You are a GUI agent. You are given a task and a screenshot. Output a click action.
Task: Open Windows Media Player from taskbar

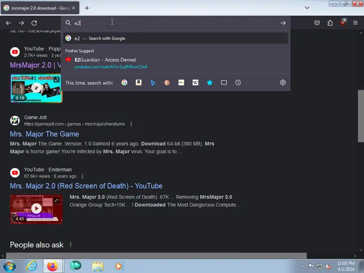click(119, 266)
